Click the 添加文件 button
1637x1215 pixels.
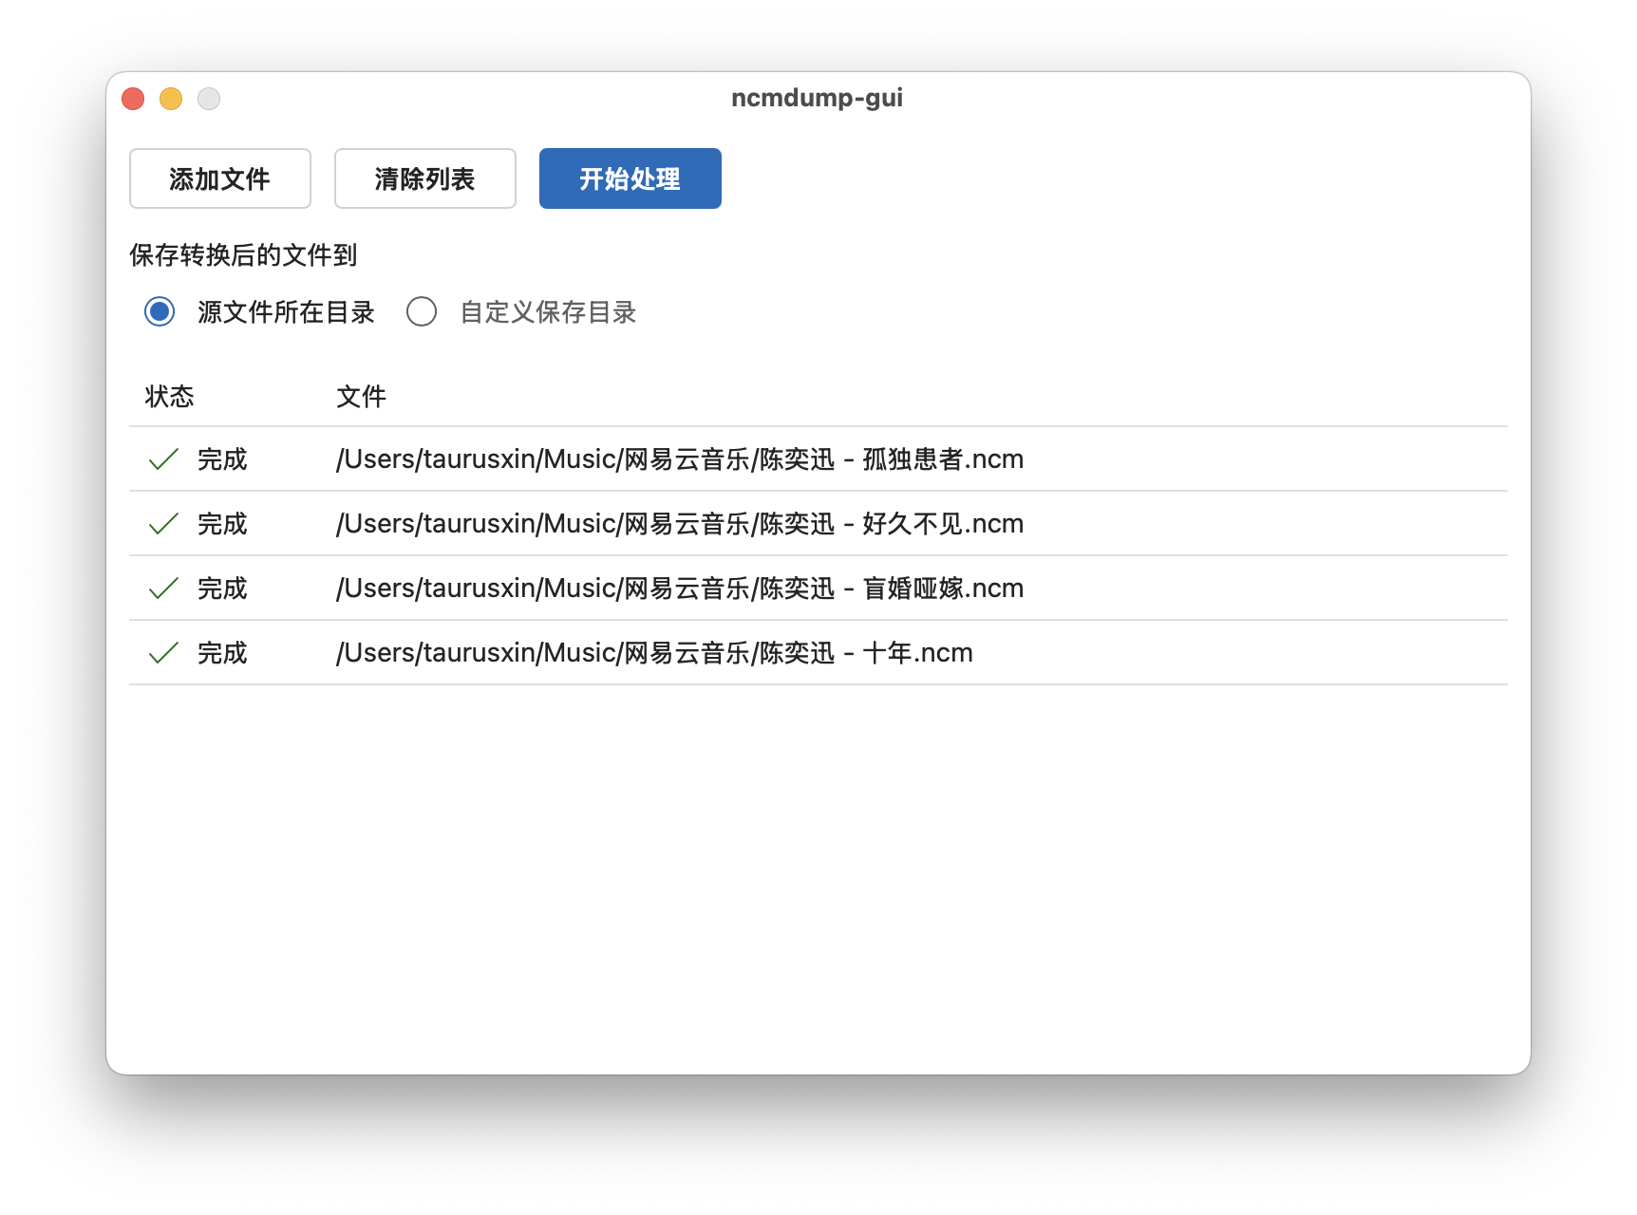pyautogui.click(x=219, y=178)
